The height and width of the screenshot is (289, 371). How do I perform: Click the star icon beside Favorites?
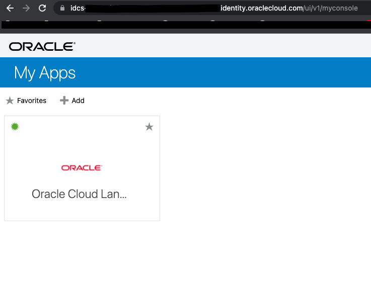click(10, 101)
